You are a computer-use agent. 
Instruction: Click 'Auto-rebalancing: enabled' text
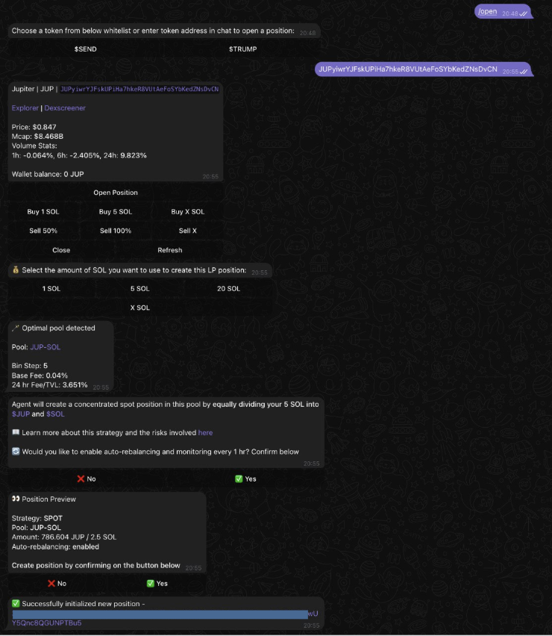55,546
